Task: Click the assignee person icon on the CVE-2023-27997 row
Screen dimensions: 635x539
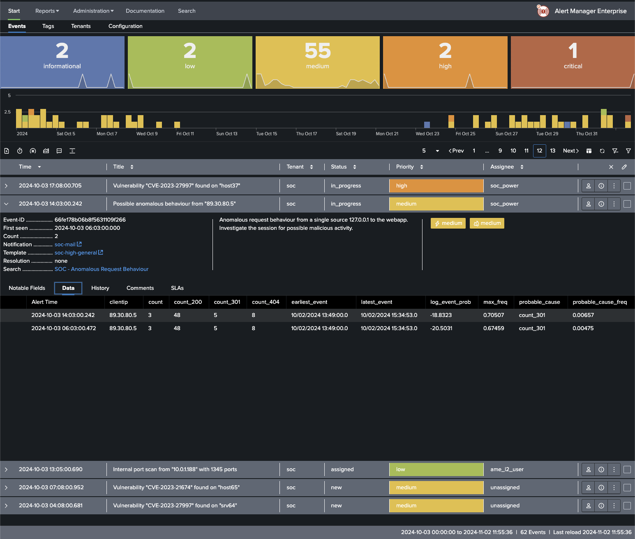Action: click(588, 185)
